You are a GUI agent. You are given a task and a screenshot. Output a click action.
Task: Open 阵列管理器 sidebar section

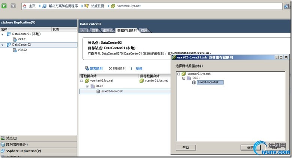point(38,145)
